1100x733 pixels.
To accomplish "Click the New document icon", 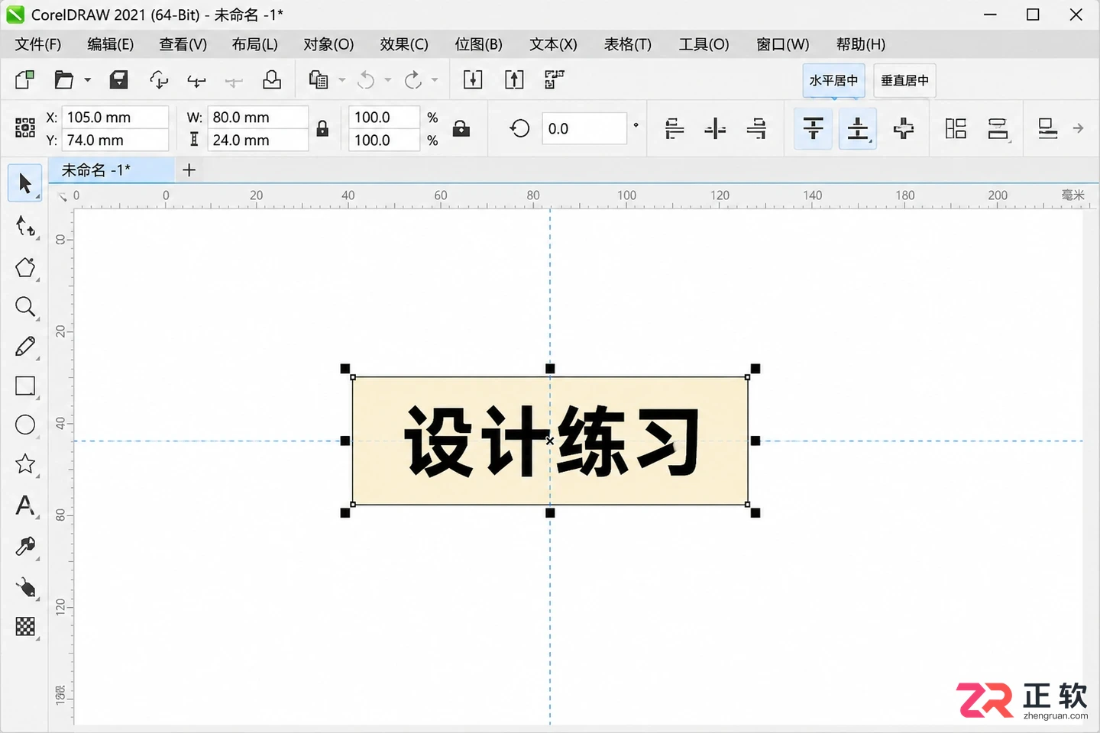I will tap(25, 79).
